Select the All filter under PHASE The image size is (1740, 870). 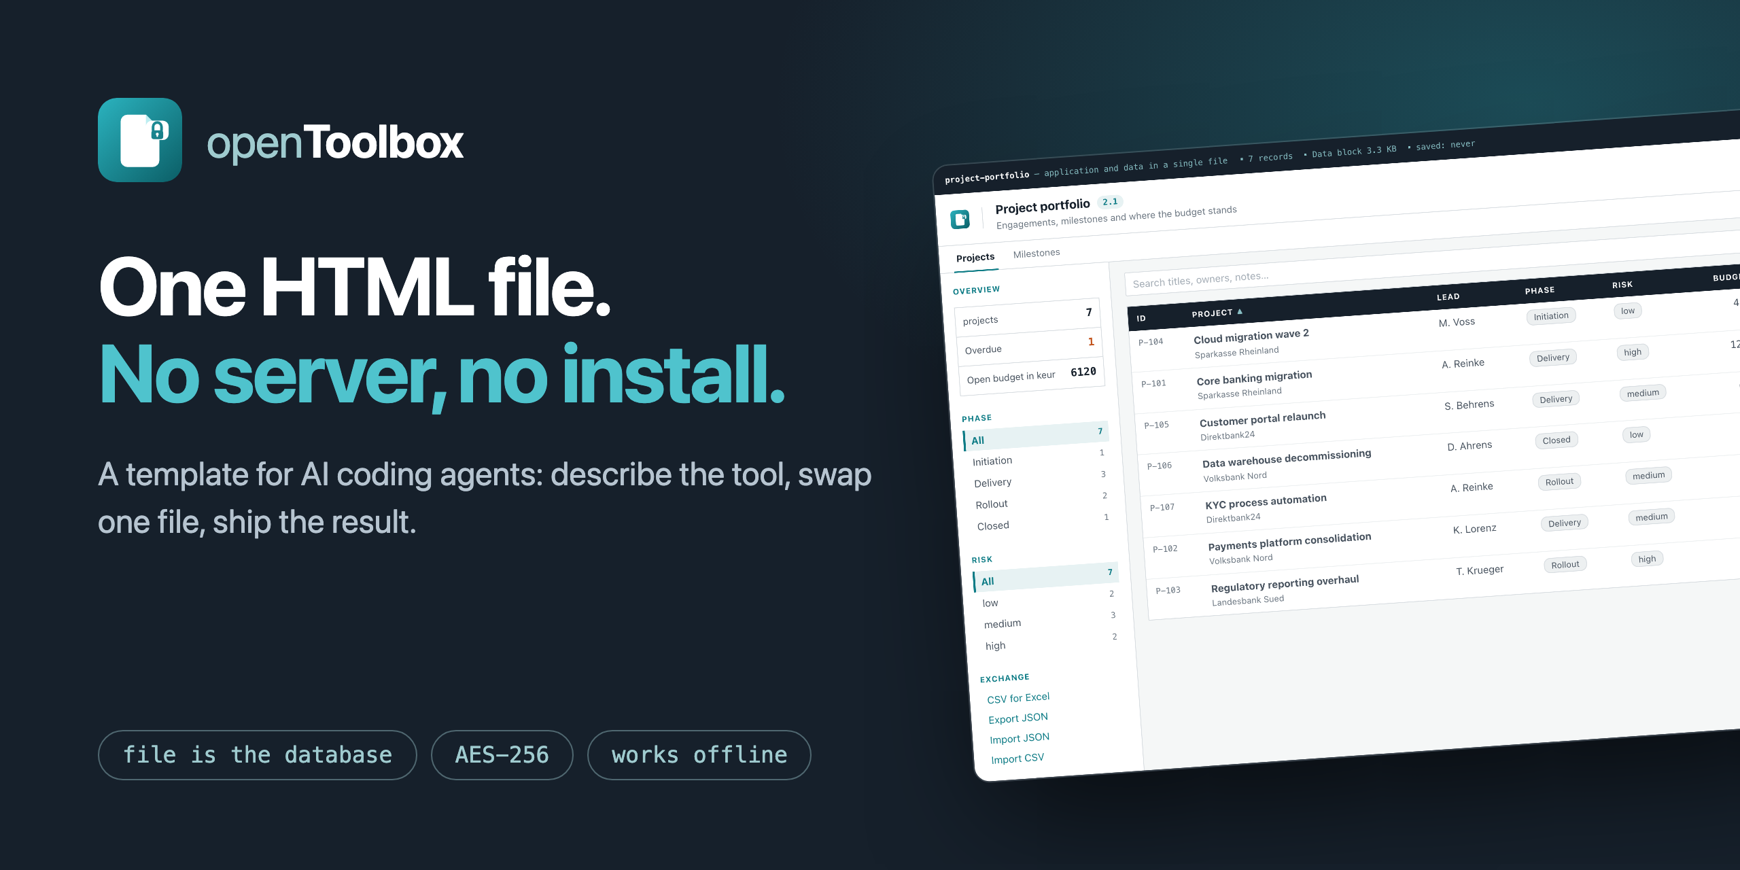1036,436
